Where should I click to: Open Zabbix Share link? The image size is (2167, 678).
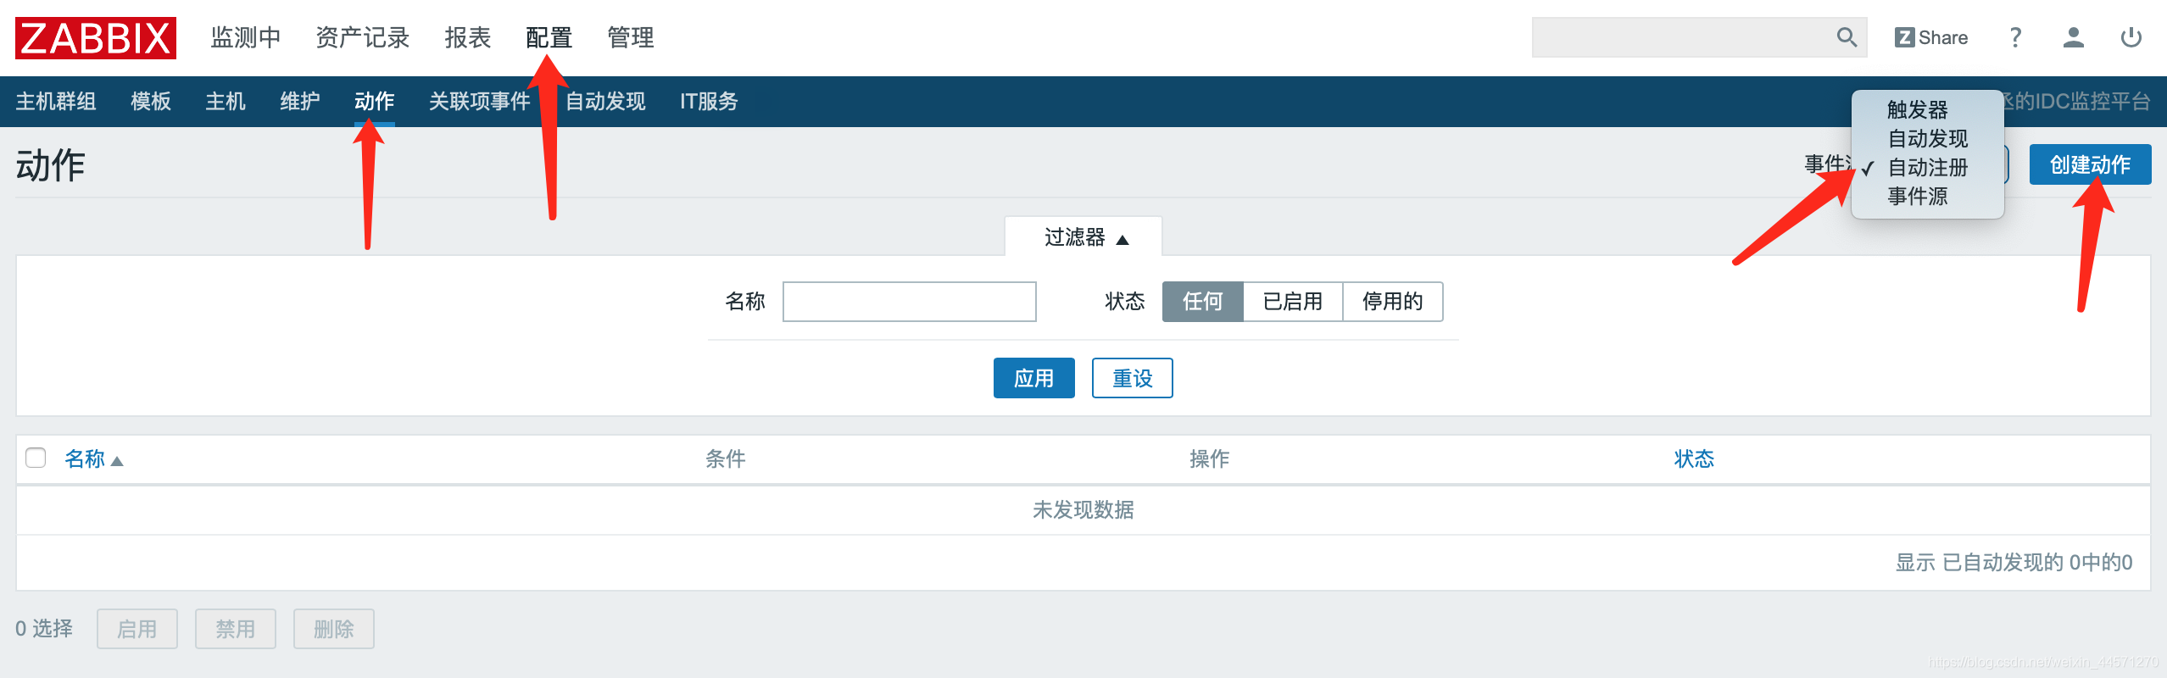point(1931,37)
